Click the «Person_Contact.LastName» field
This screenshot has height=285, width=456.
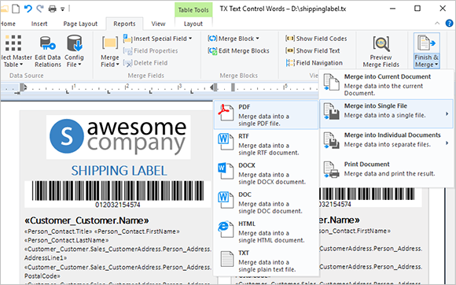(67, 240)
